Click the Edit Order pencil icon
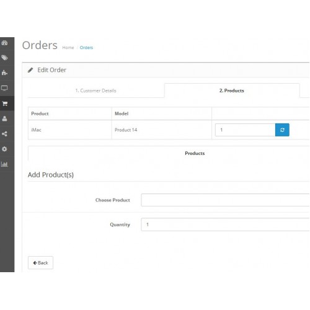The width and height of the screenshot is (310, 310). (x=30, y=70)
